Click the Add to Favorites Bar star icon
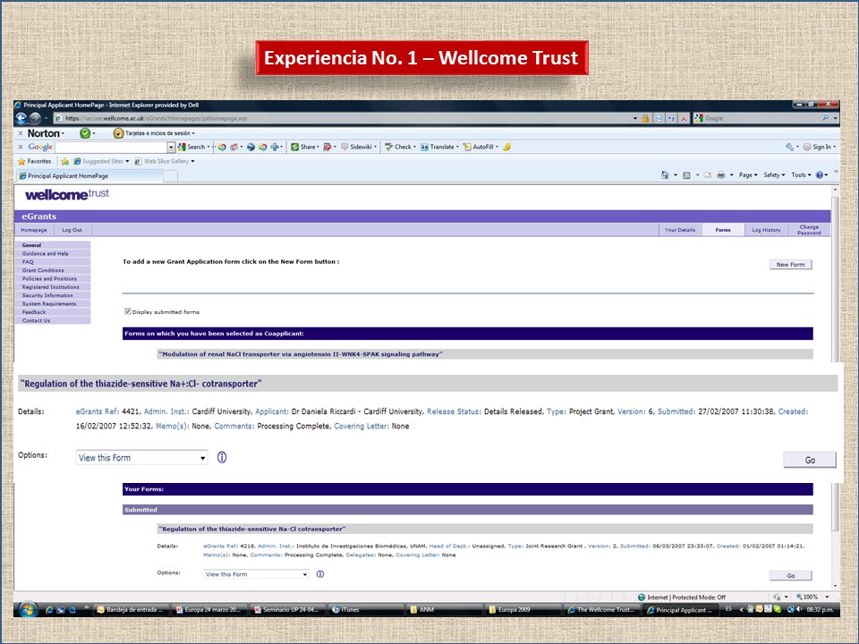Image resolution: width=859 pixels, height=644 pixels. [64, 161]
